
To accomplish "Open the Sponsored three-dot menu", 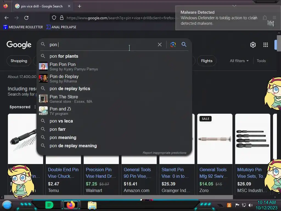I will point(35,107).
